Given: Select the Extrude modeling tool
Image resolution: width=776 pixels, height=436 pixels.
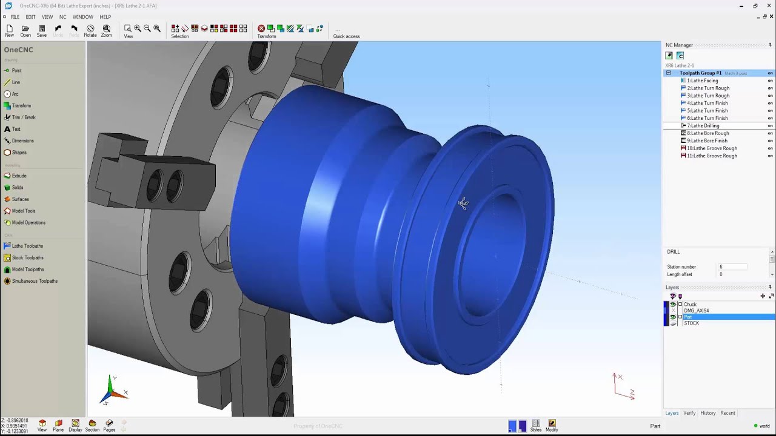Looking at the screenshot, I should (x=15, y=176).
